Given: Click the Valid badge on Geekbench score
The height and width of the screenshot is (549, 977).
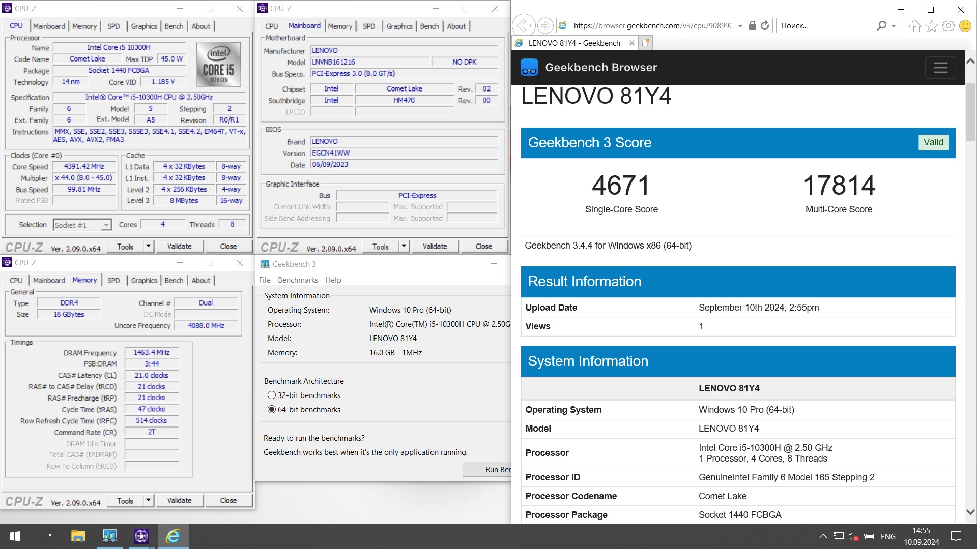Looking at the screenshot, I should 933,142.
